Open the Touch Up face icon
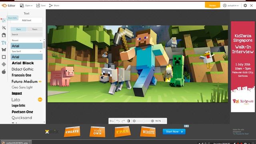Screen dimensions: 256x144 [4, 35]
